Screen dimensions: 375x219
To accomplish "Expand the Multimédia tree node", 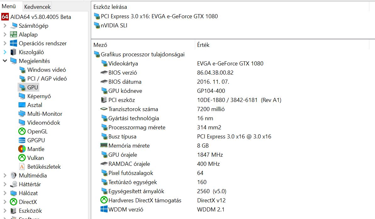I will click(5, 176).
